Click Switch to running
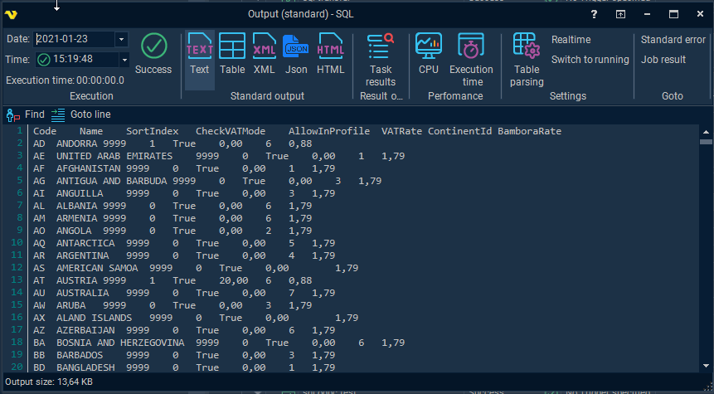 click(x=590, y=60)
